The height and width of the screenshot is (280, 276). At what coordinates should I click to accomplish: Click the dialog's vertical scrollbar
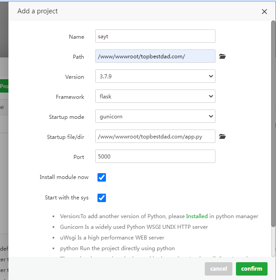click(273, 125)
